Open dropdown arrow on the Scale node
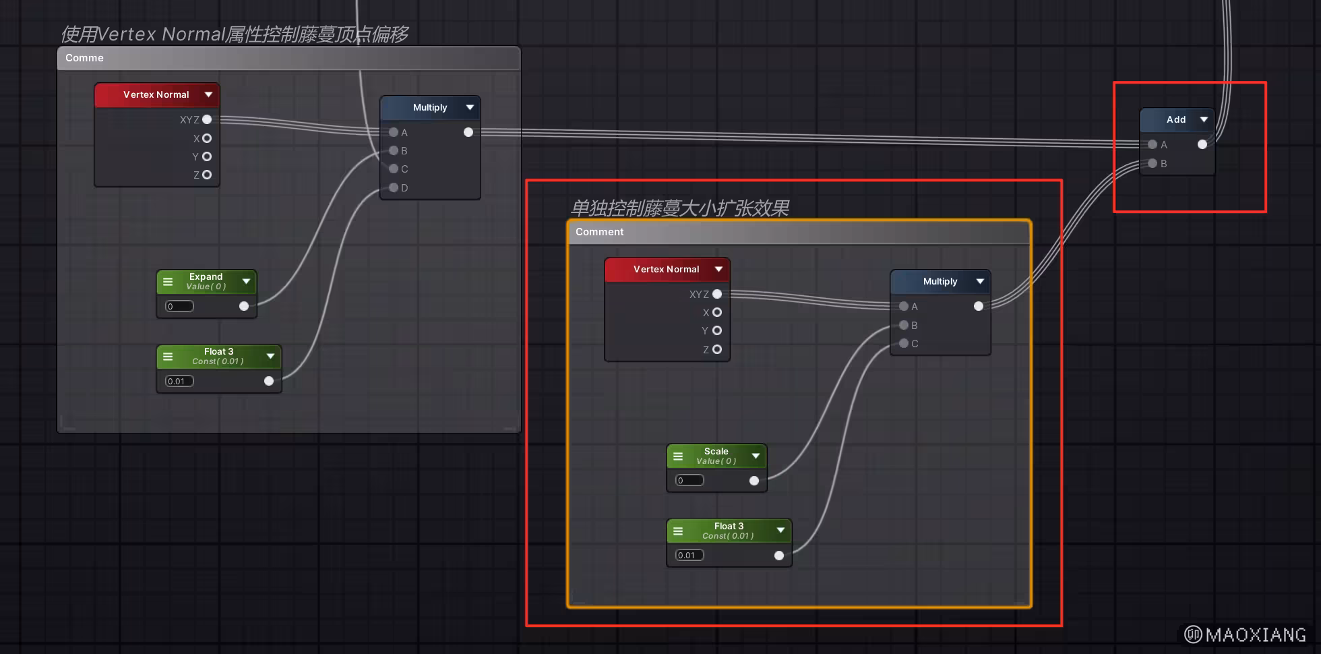 click(756, 456)
